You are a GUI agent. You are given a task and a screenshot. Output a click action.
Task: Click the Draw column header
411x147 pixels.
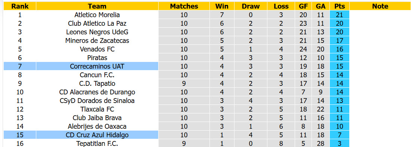click(x=251, y=6)
